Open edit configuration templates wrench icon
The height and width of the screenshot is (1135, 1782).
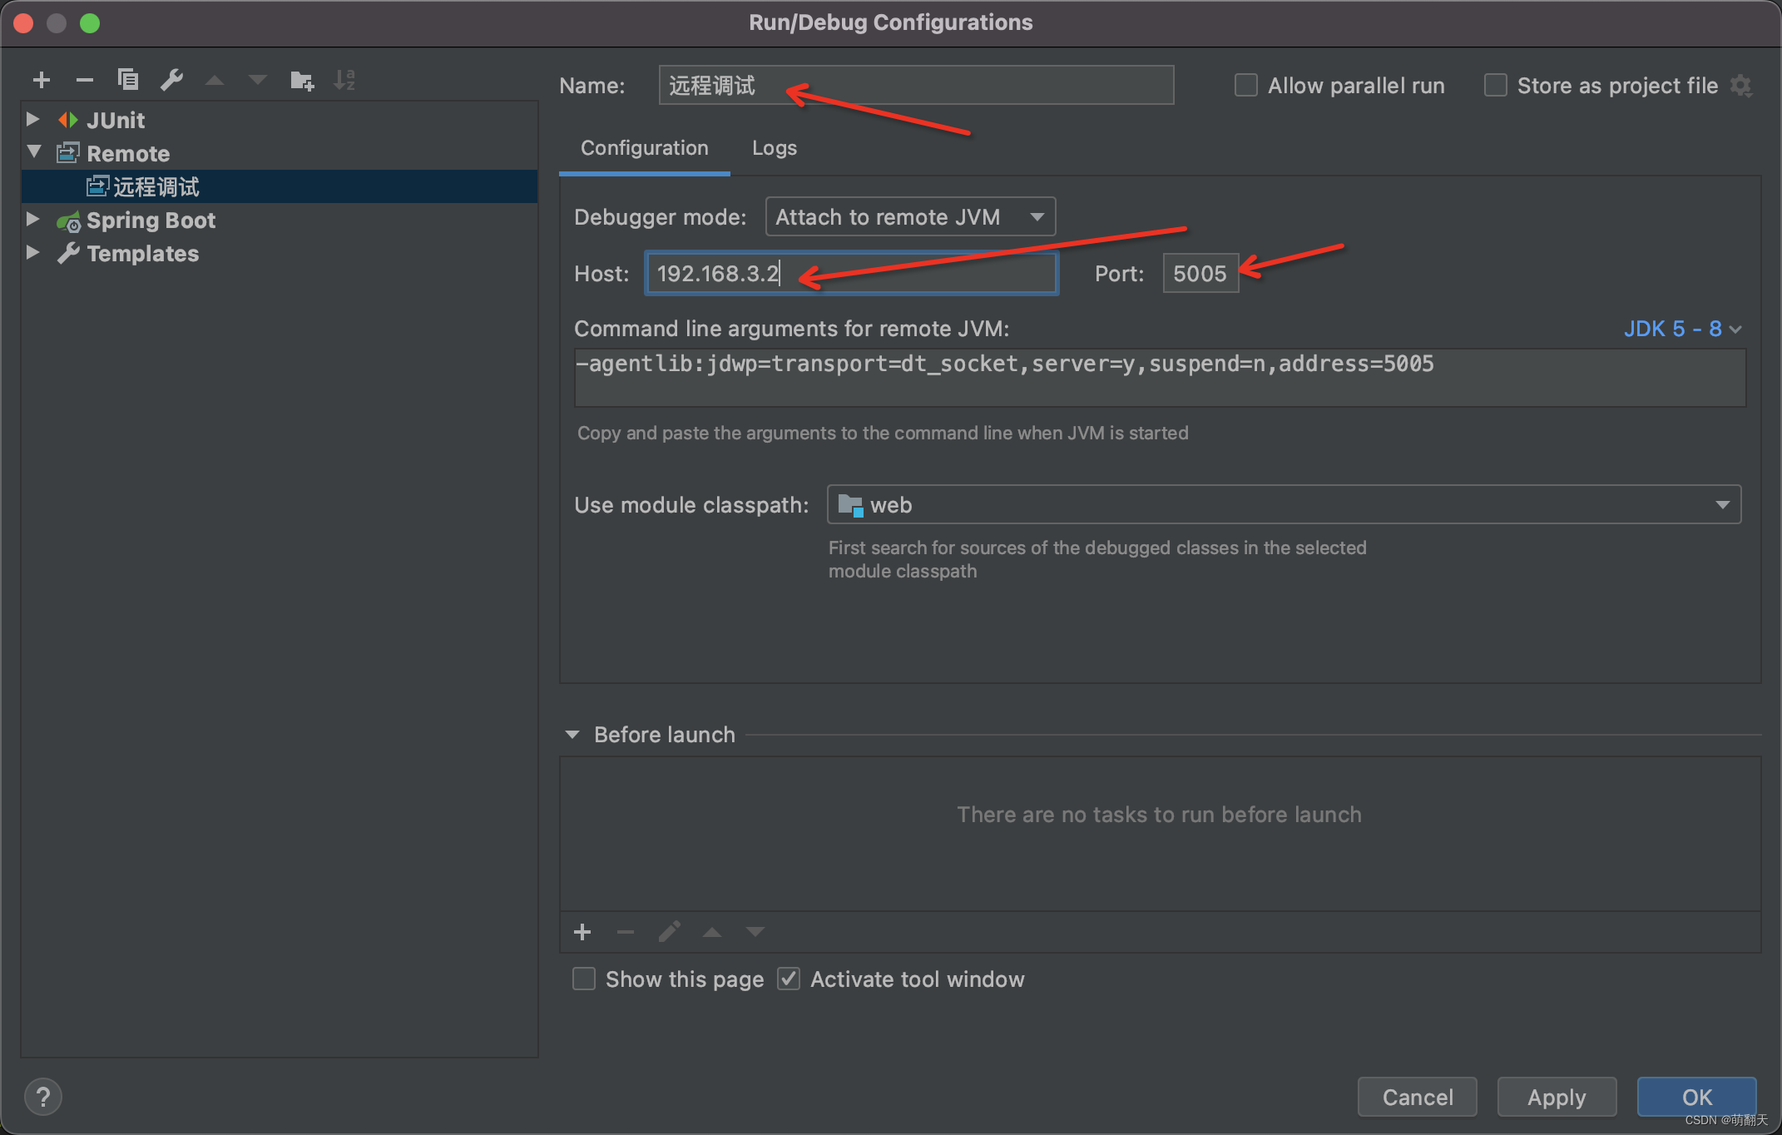pos(172,80)
